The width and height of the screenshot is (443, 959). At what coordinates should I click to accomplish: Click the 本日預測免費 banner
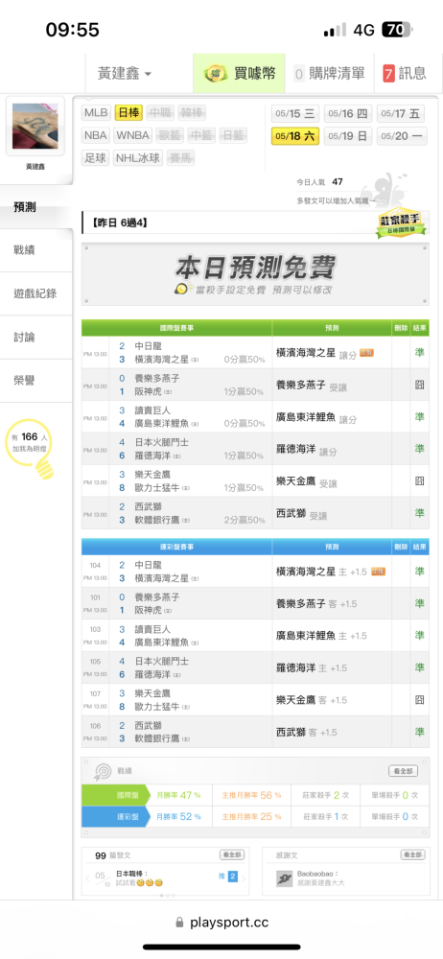(255, 274)
